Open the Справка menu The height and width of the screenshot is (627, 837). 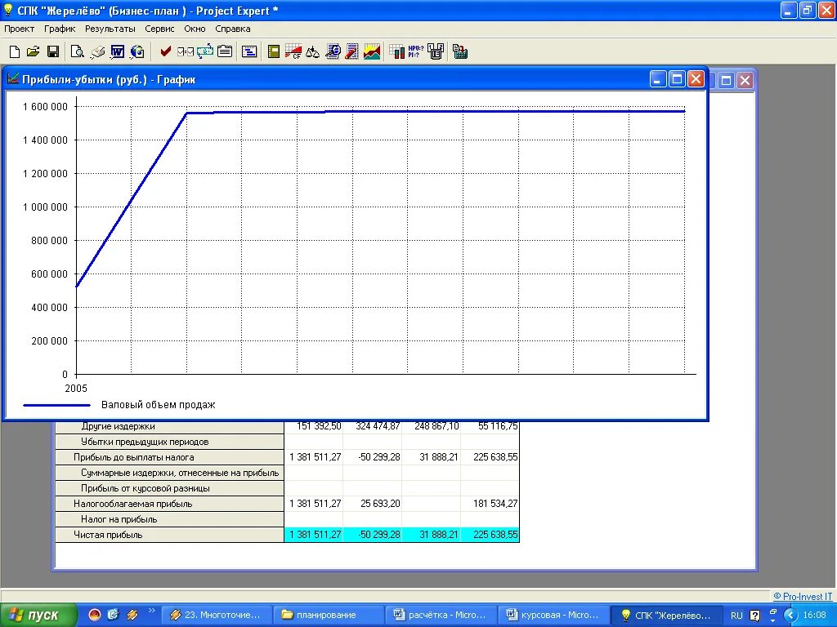click(233, 29)
